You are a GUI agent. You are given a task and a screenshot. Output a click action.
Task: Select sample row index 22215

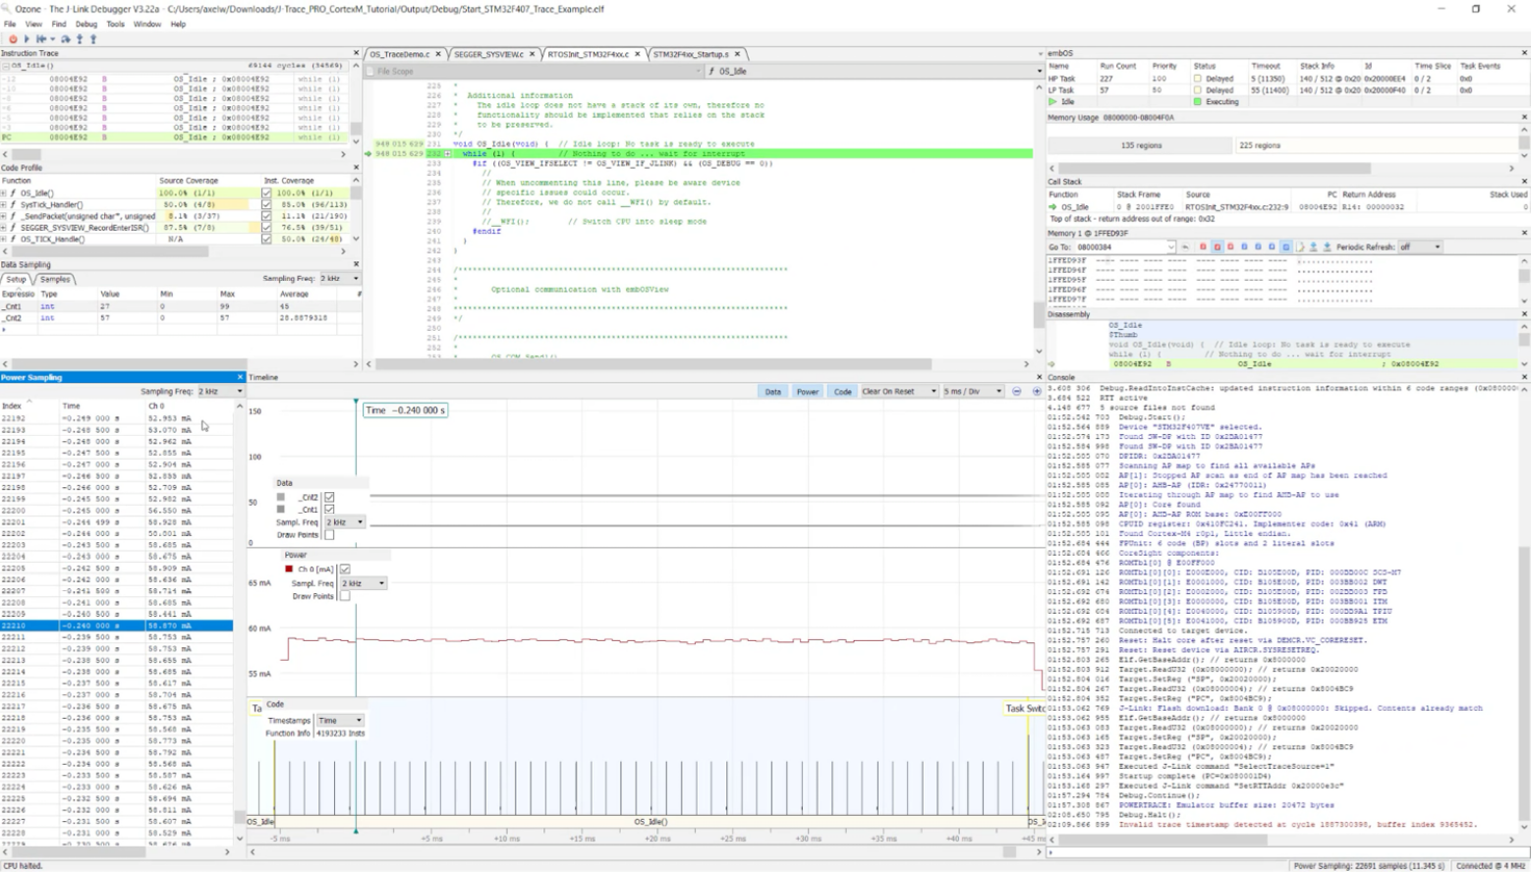click(x=14, y=683)
